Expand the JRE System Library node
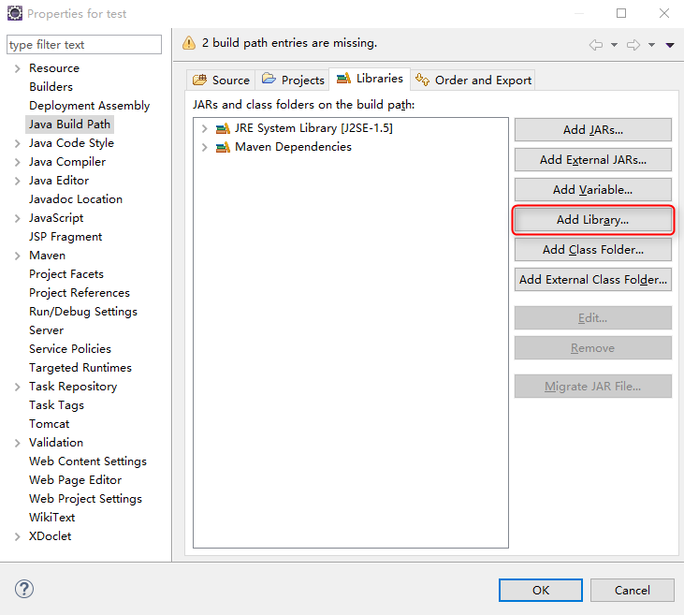Screen dimensions: 684x615 204,128
